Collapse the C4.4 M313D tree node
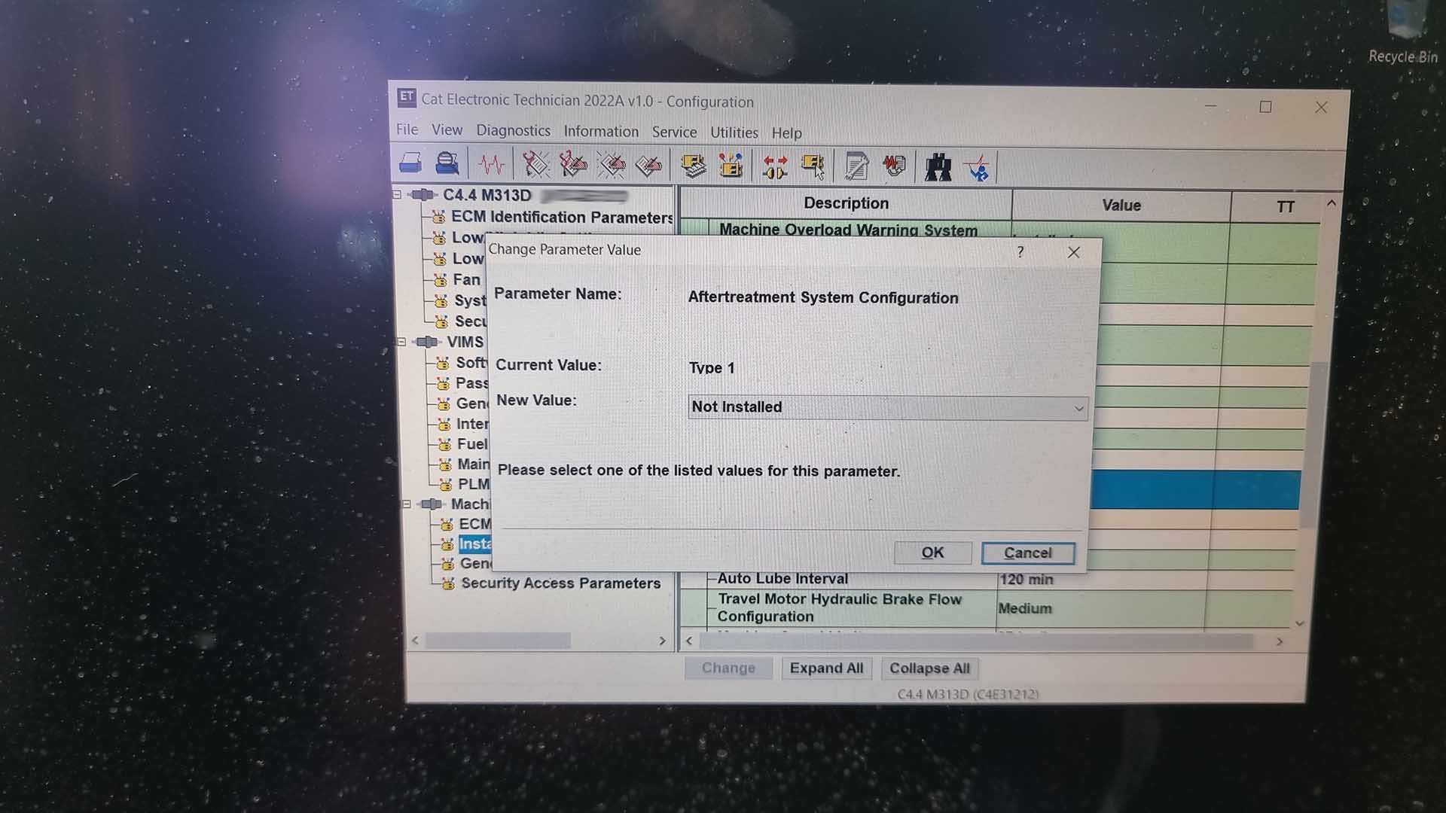This screenshot has width=1446, height=813. pyautogui.click(x=397, y=195)
